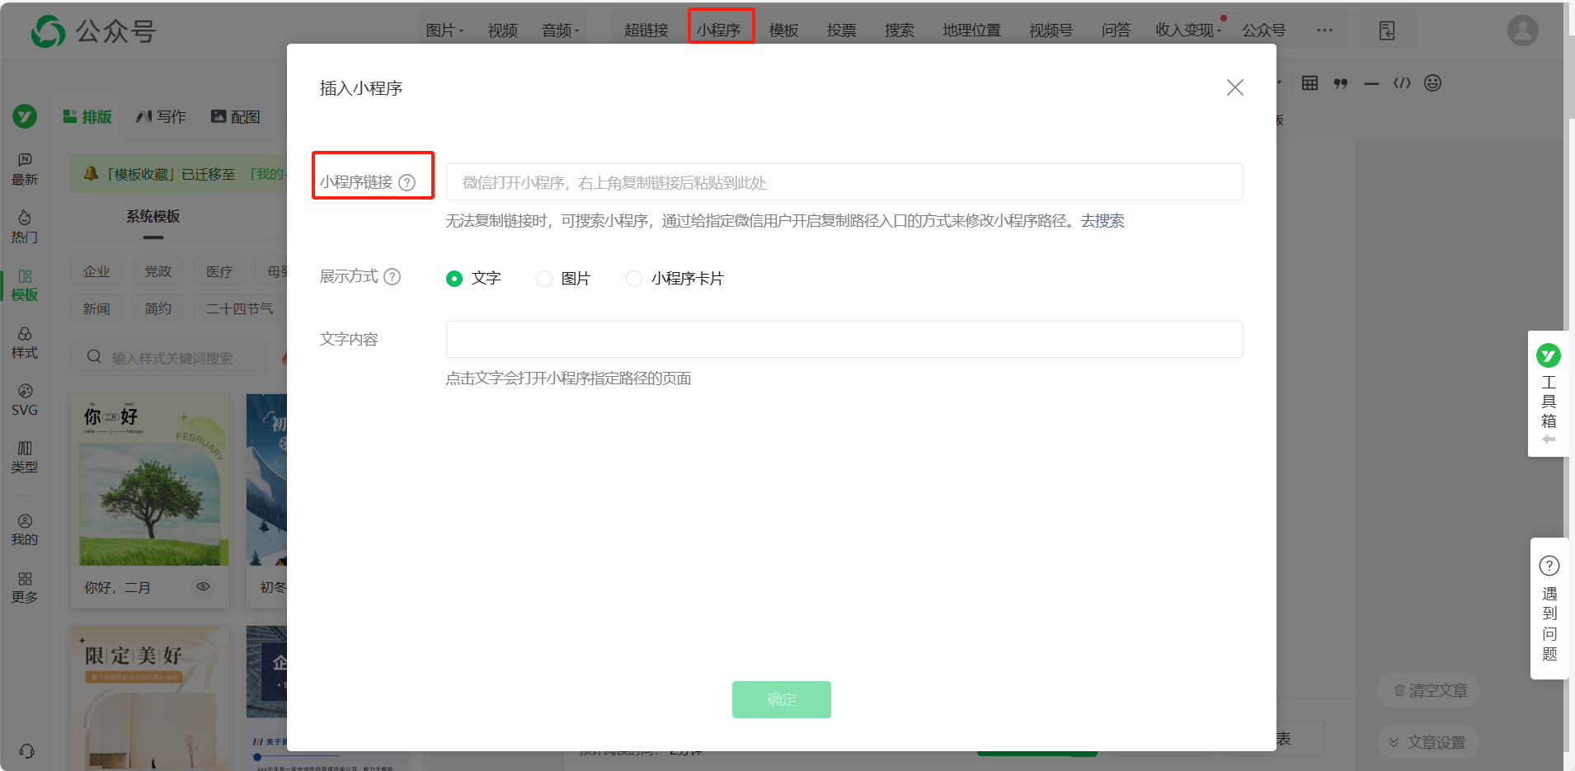
Task: Filter templates by 医疗 tag
Action: [219, 271]
